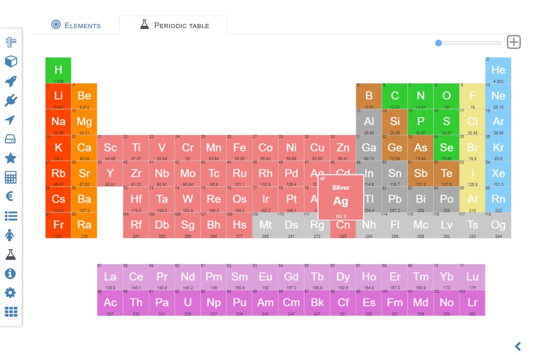Select the paper plane sidebar icon
Viewport: 533px width, 355px height.
point(11,120)
